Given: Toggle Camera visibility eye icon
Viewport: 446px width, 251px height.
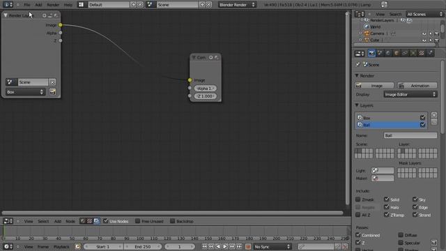Looking at the screenshot, I should pyautogui.click(x=424, y=33).
